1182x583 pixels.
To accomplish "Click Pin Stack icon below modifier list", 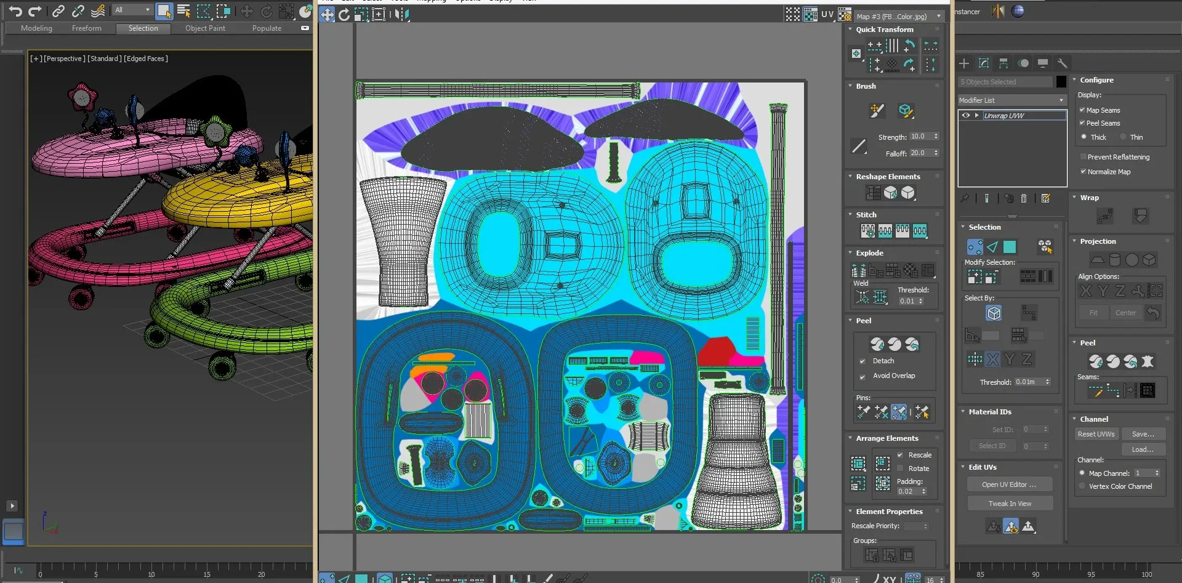I will [965, 198].
